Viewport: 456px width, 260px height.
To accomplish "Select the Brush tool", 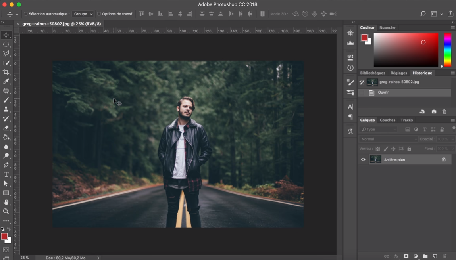I will point(6,100).
